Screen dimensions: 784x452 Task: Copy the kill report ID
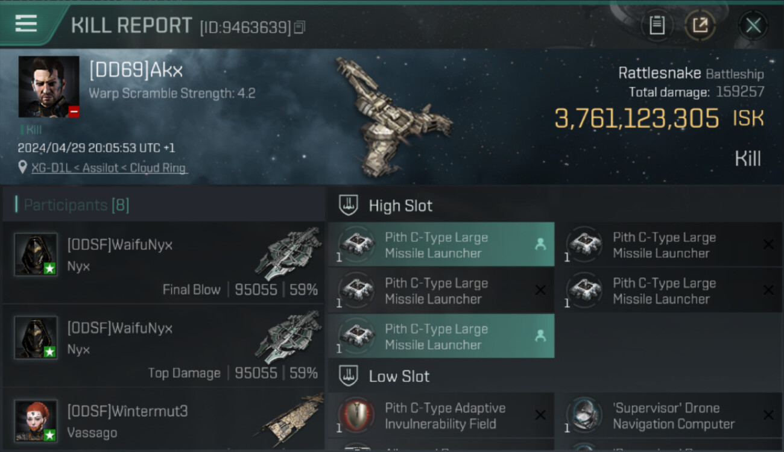[x=300, y=27]
